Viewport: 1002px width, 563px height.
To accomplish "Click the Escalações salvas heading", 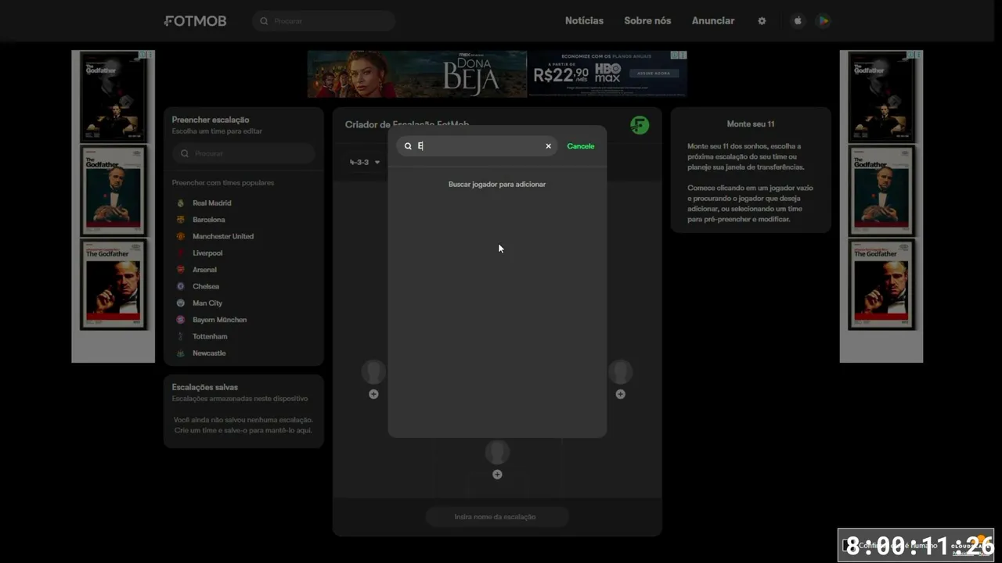I will [x=205, y=387].
